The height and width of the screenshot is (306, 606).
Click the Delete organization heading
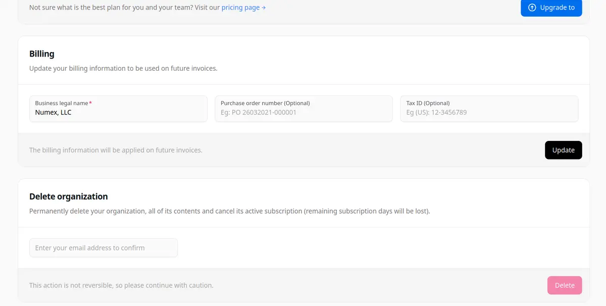pos(69,196)
